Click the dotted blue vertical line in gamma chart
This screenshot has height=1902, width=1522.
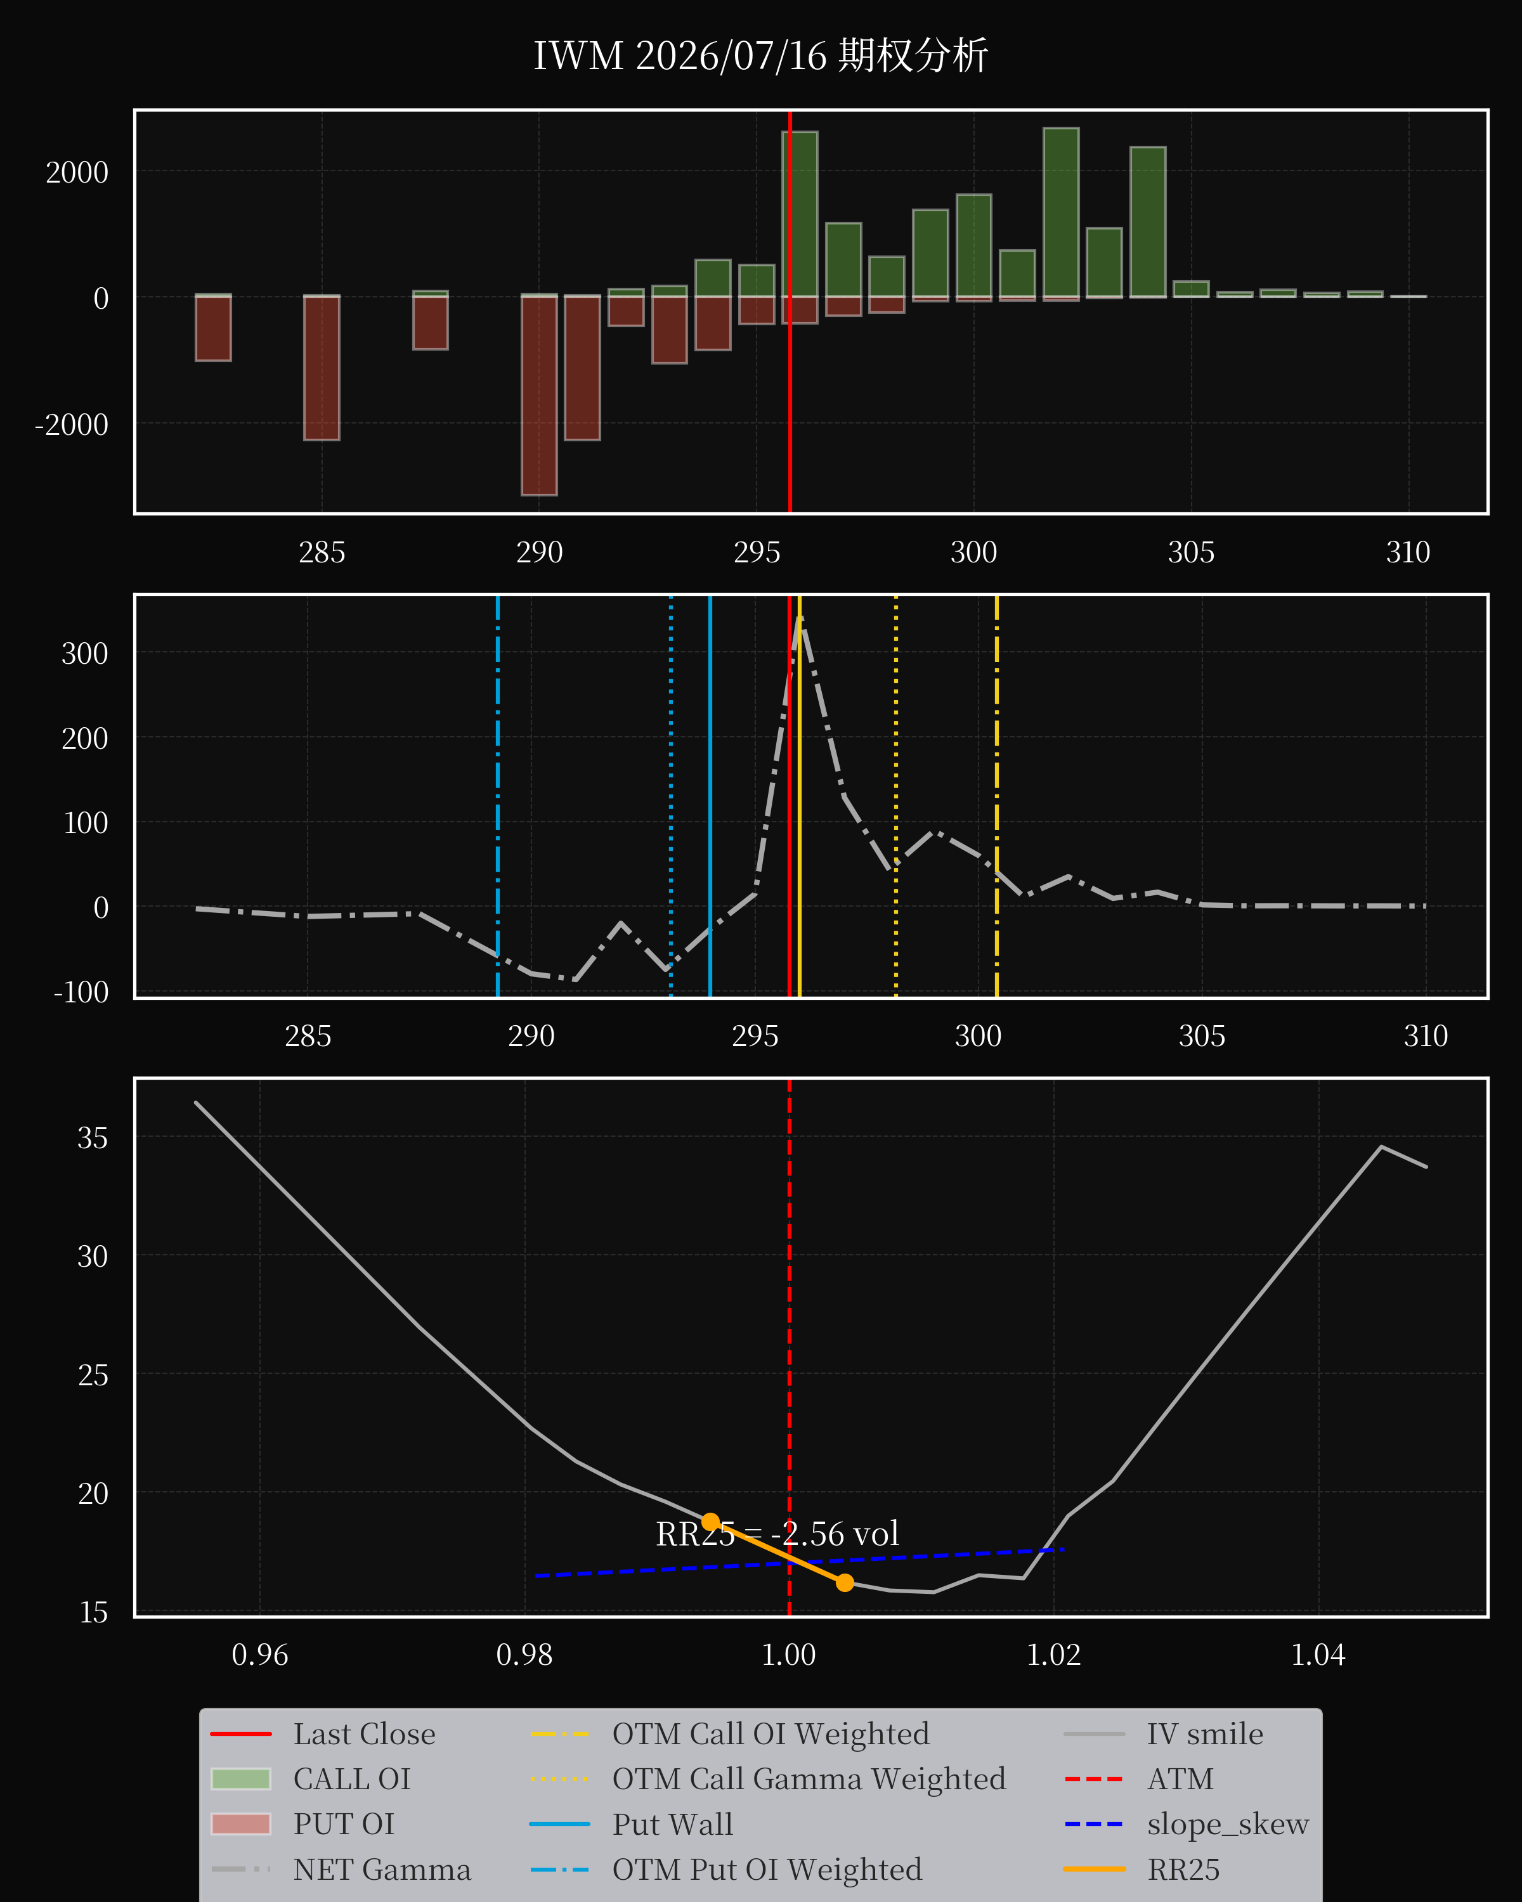670,796
